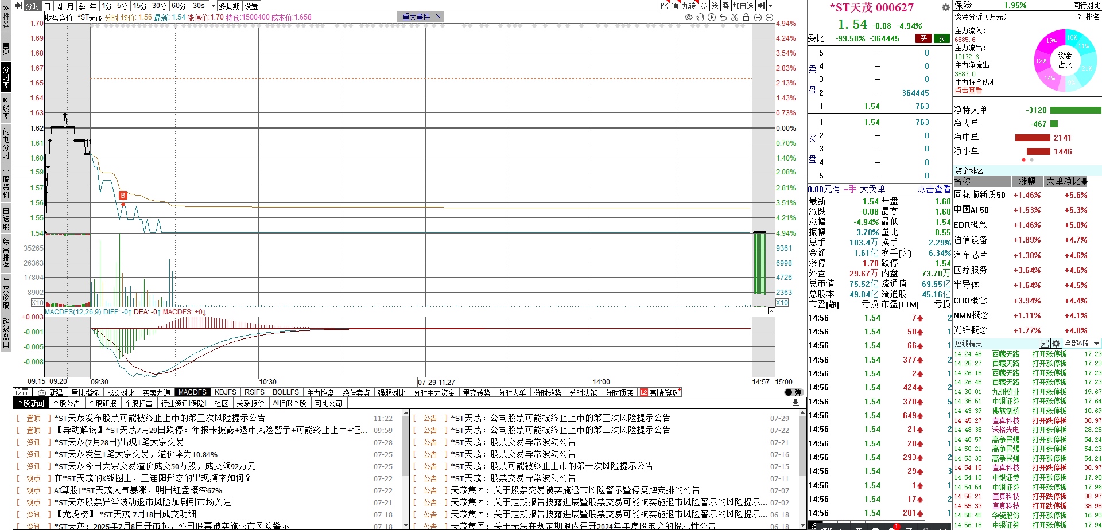Switch to 日 daily period tab
Screen dimensions: 1102x530
click(48, 6)
